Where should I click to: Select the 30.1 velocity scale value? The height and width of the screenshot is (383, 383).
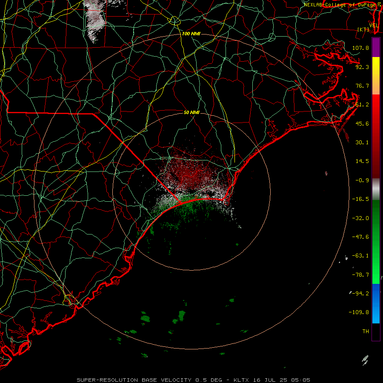pos(362,143)
